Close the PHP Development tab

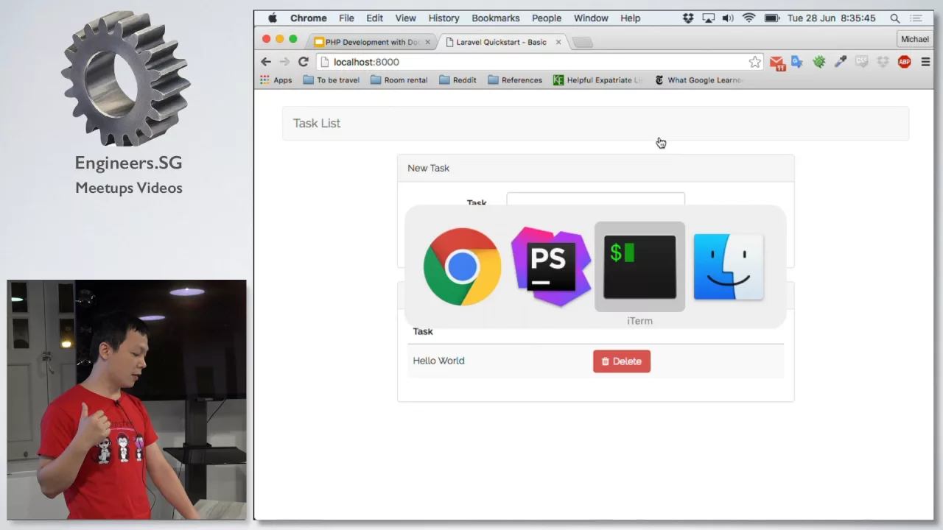(x=427, y=42)
